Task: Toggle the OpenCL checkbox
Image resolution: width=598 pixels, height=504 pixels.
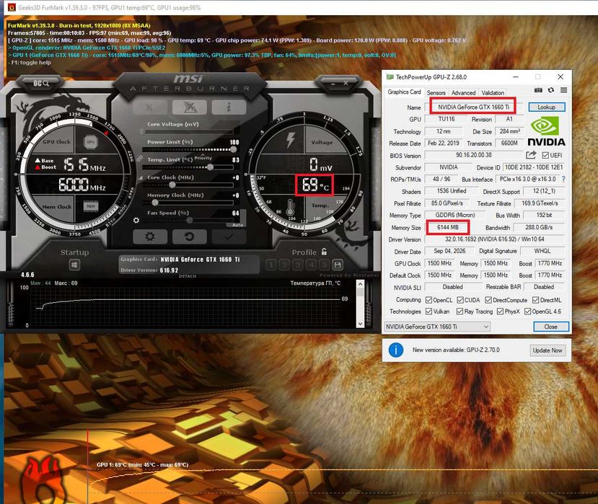Action: pyautogui.click(x=428, y=300)
